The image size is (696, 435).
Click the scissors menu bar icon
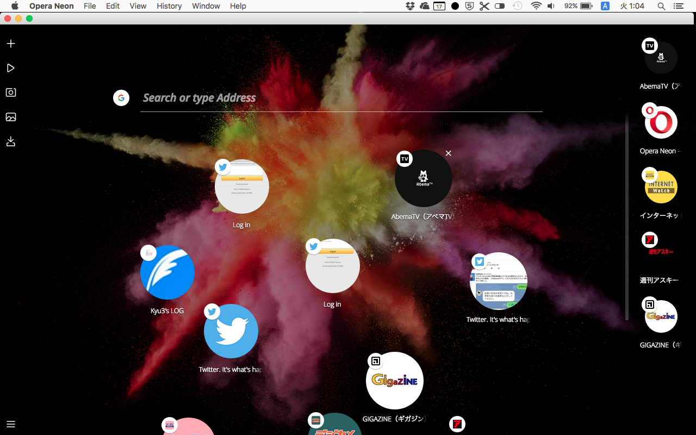(x=484, y=6)
